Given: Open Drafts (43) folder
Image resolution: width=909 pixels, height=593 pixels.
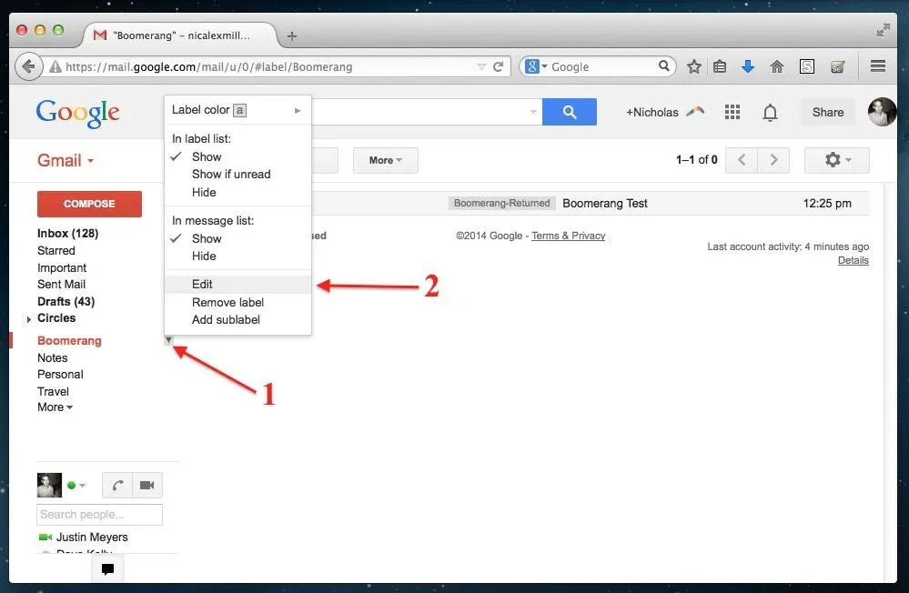Looking at the screenshot, I should 66,301.
